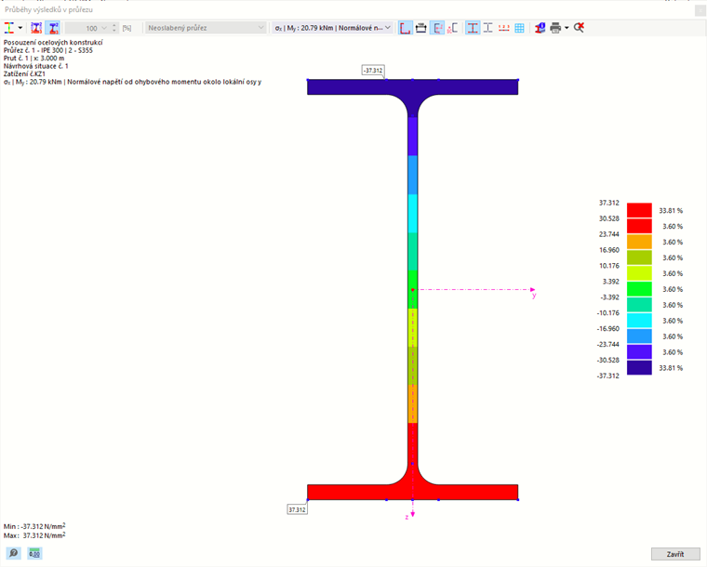Click the window title Průběhy výsledků v průřezu
Screen dimensions: 707x567
point(48,9)
